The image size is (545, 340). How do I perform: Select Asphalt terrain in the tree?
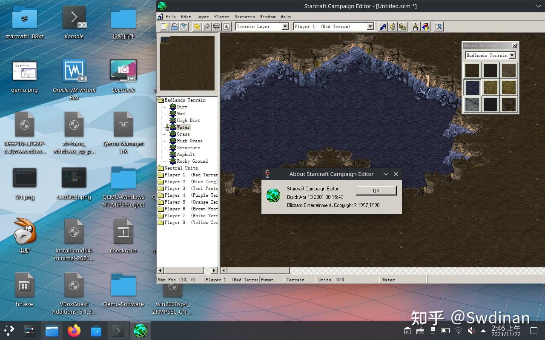pyautogui.click(x=186, y=155)
